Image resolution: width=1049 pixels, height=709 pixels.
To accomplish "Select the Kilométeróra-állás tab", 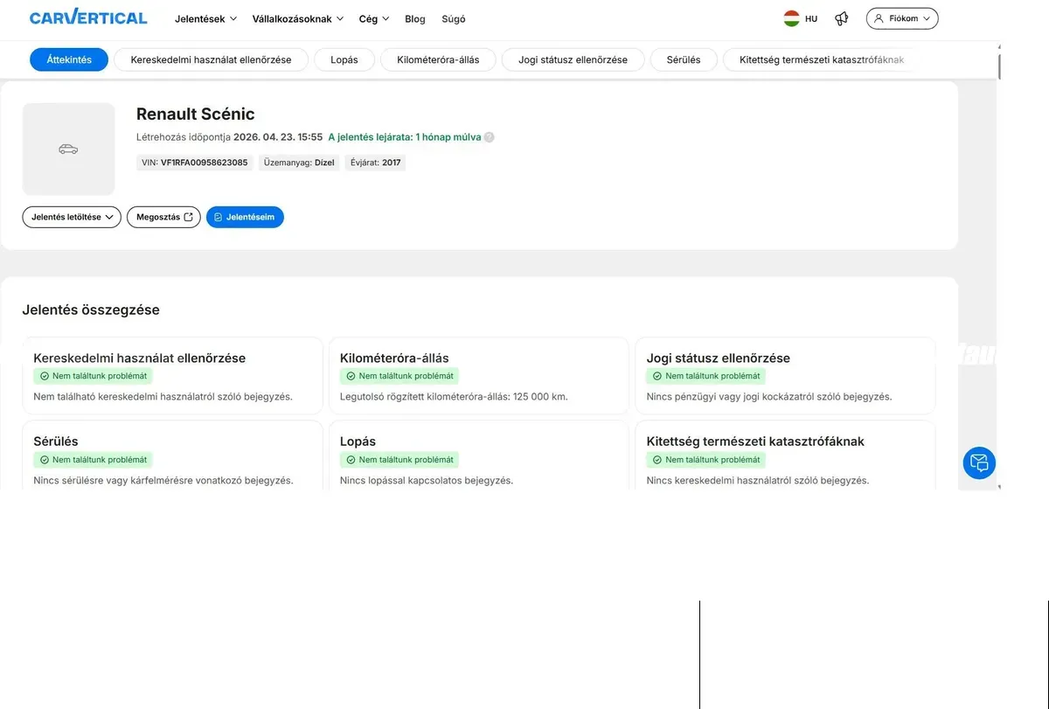I will 438,59.
